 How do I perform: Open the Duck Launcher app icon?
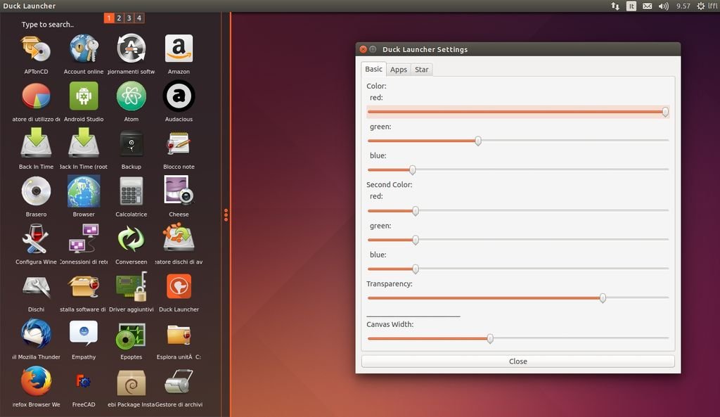coord(179,286)
